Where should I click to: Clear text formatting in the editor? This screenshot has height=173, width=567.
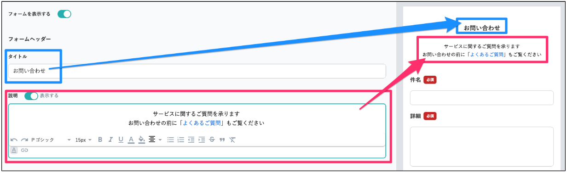232,140
